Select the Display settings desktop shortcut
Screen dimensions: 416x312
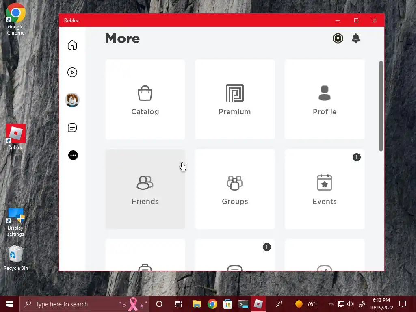pyautogui.click(x=16, y=222)
